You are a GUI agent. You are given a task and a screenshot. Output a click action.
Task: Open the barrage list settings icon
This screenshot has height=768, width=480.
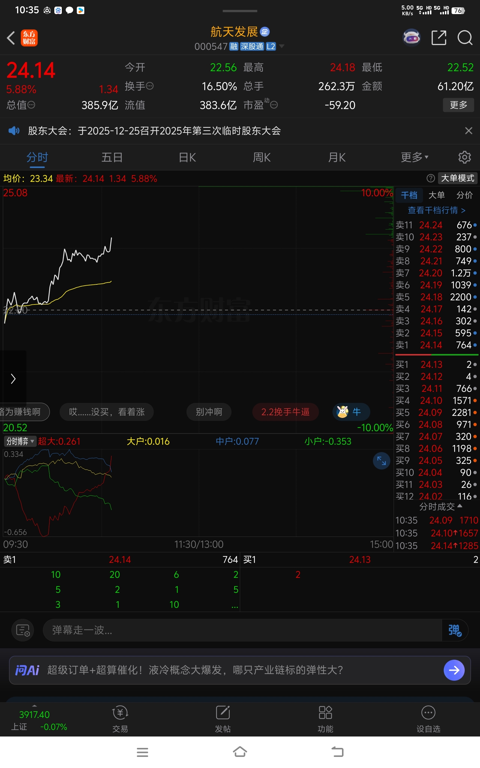[x=23, y=630]
